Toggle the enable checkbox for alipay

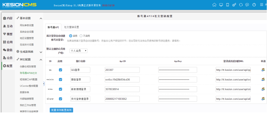(x=60, y=99)
